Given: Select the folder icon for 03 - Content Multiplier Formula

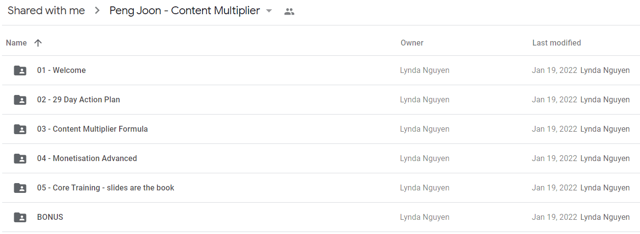Looking at the screenshot, I should pos(20,129).
